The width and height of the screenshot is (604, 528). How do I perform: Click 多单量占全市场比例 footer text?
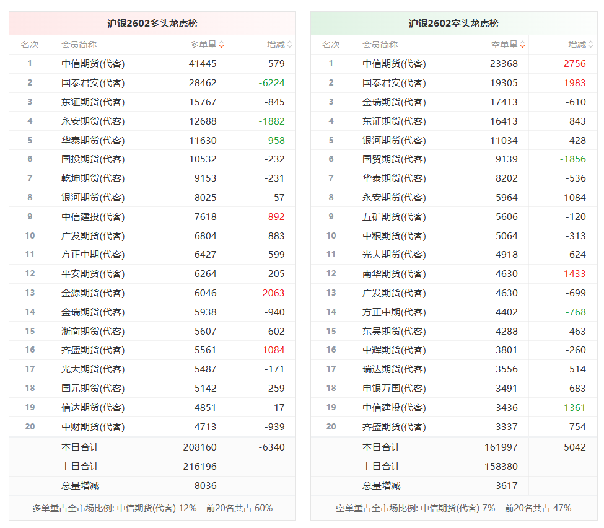(x=152, y=508)
